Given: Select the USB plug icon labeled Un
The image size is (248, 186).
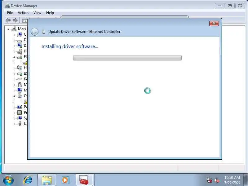Looking at the screenshot, I should 20,124.
